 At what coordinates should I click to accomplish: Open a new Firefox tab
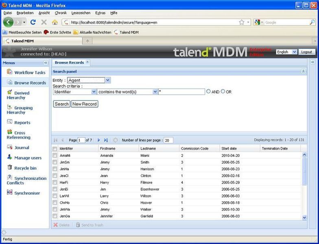click(87, 41)
